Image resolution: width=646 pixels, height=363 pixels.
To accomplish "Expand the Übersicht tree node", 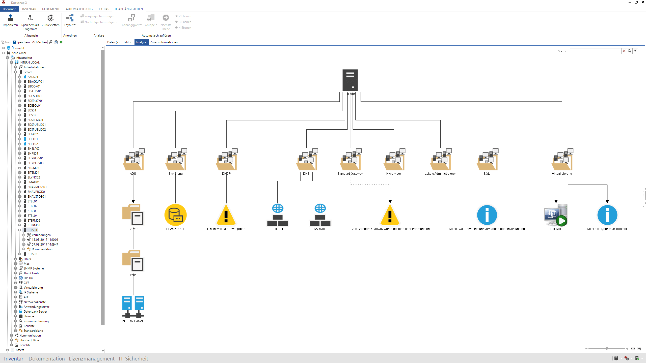I will (4, 48).
